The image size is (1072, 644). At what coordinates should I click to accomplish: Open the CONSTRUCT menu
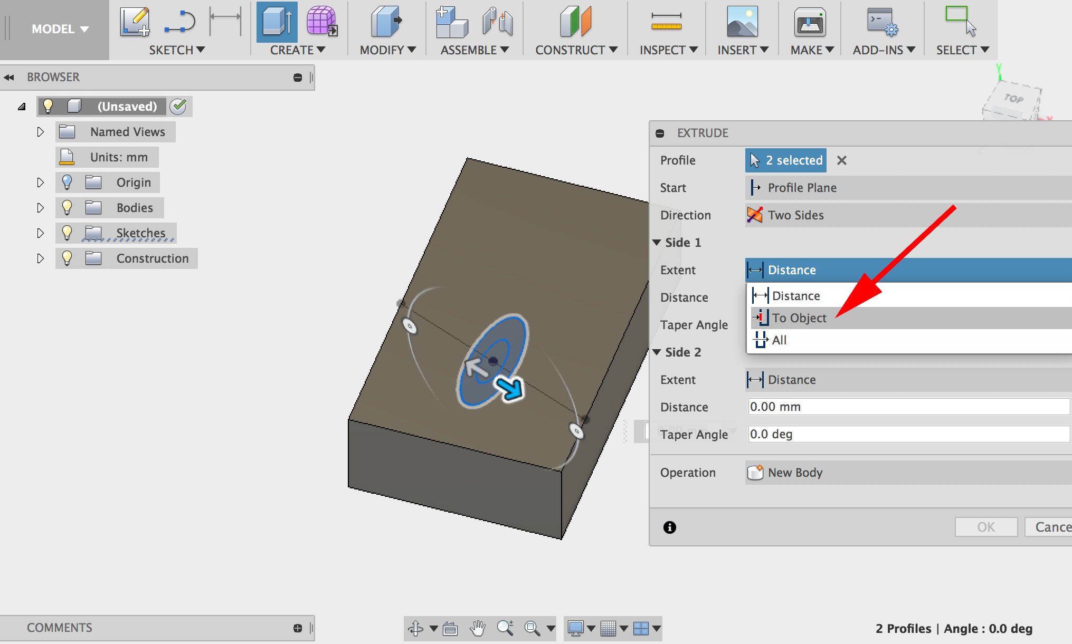576,50
